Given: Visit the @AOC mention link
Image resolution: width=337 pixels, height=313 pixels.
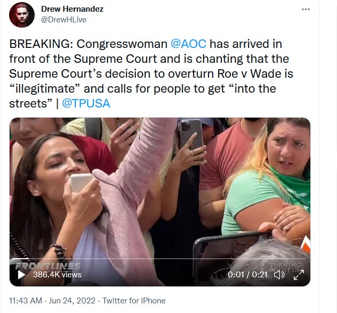Looking at the screenshot, I should click(188, 44).
